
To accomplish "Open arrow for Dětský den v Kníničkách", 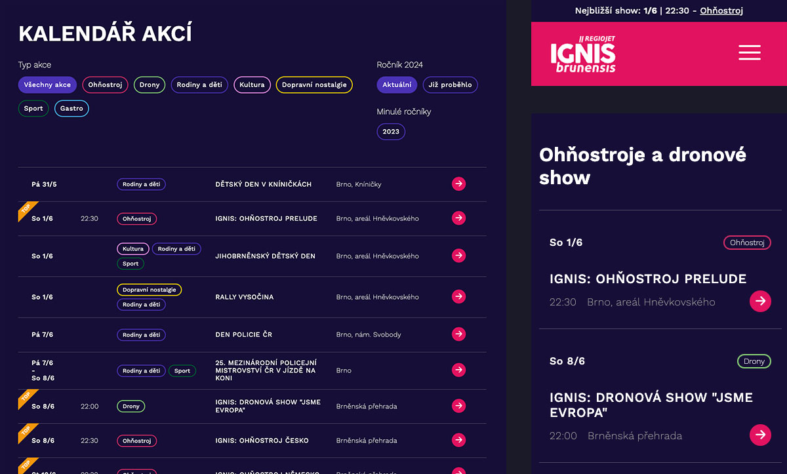I will click(x=458, y=184).
